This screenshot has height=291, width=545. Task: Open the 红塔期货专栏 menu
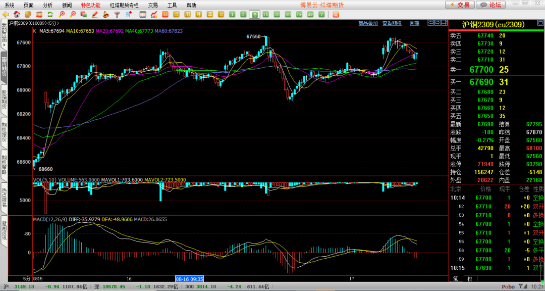click(124, 5)
